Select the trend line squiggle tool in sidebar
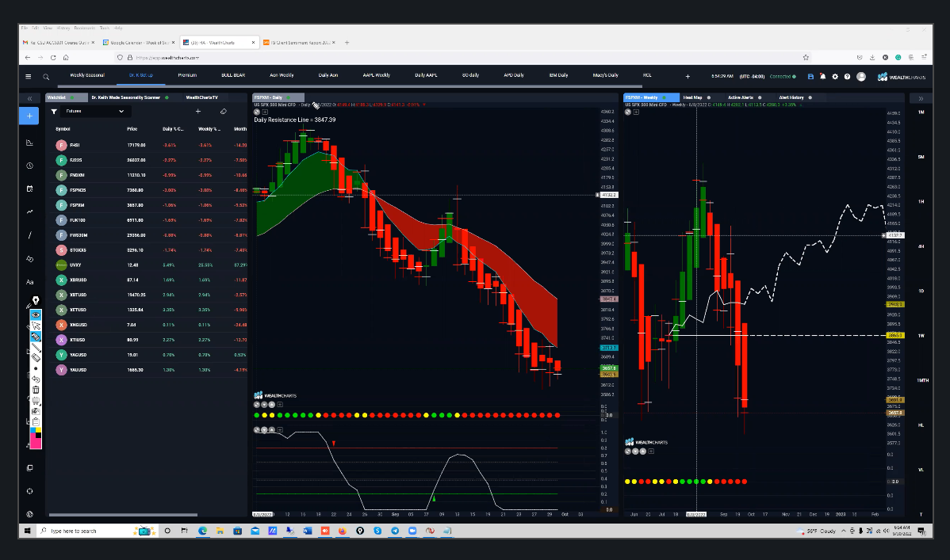This screenshot has height=560, width=950. pyautogui.click(x=29, y=212)
